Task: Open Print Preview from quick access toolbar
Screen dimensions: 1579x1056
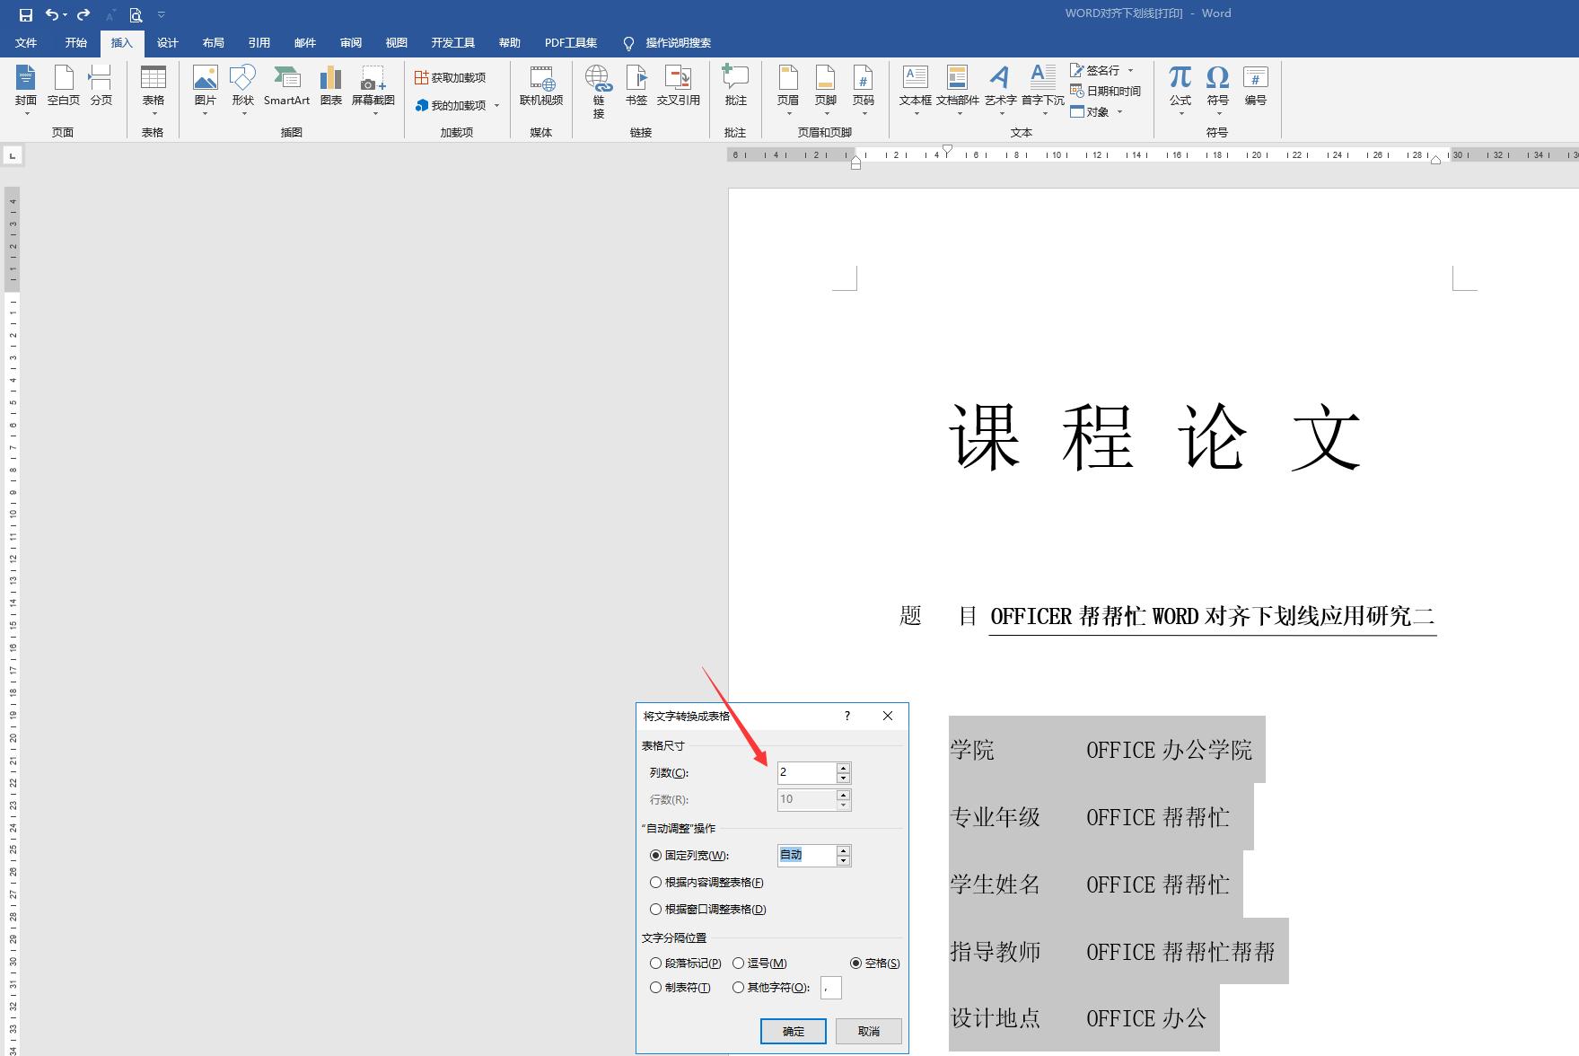Action: [136, 14]
